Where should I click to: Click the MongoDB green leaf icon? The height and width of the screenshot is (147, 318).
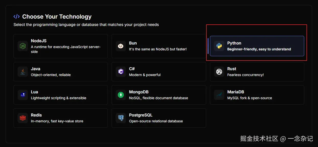click(121, 95)
